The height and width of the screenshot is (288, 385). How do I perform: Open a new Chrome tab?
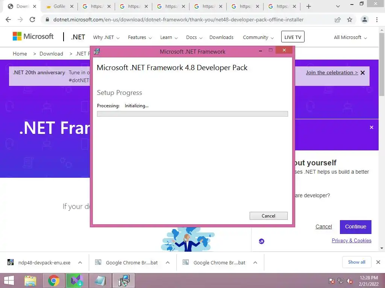(x=309, y=6)
